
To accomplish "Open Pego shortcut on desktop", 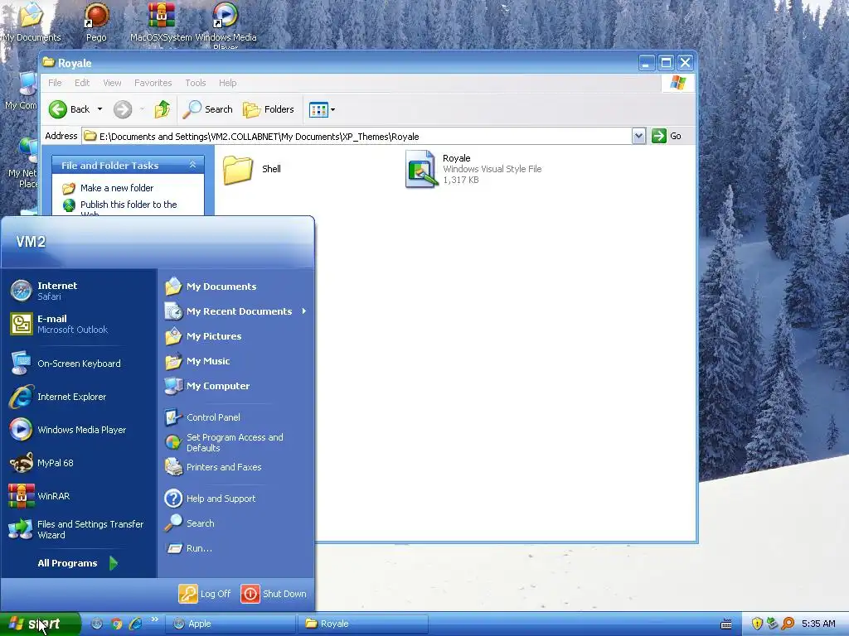I will tap(96, 22).
